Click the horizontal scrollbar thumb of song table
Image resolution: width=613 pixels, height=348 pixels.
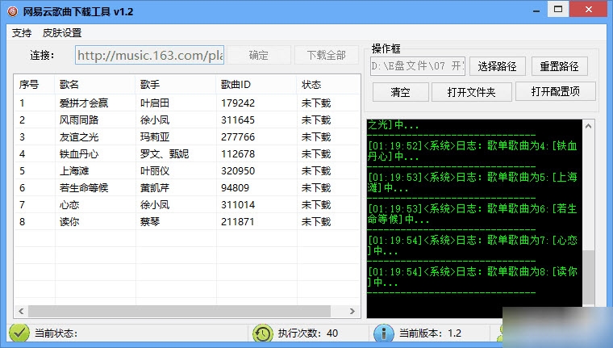tap(179, 311)
